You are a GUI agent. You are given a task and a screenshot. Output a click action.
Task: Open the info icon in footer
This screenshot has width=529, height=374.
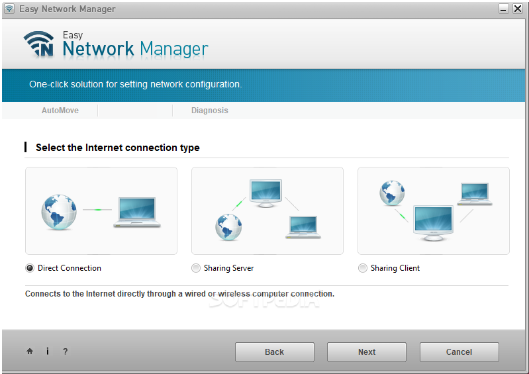[x=47, y=351]
